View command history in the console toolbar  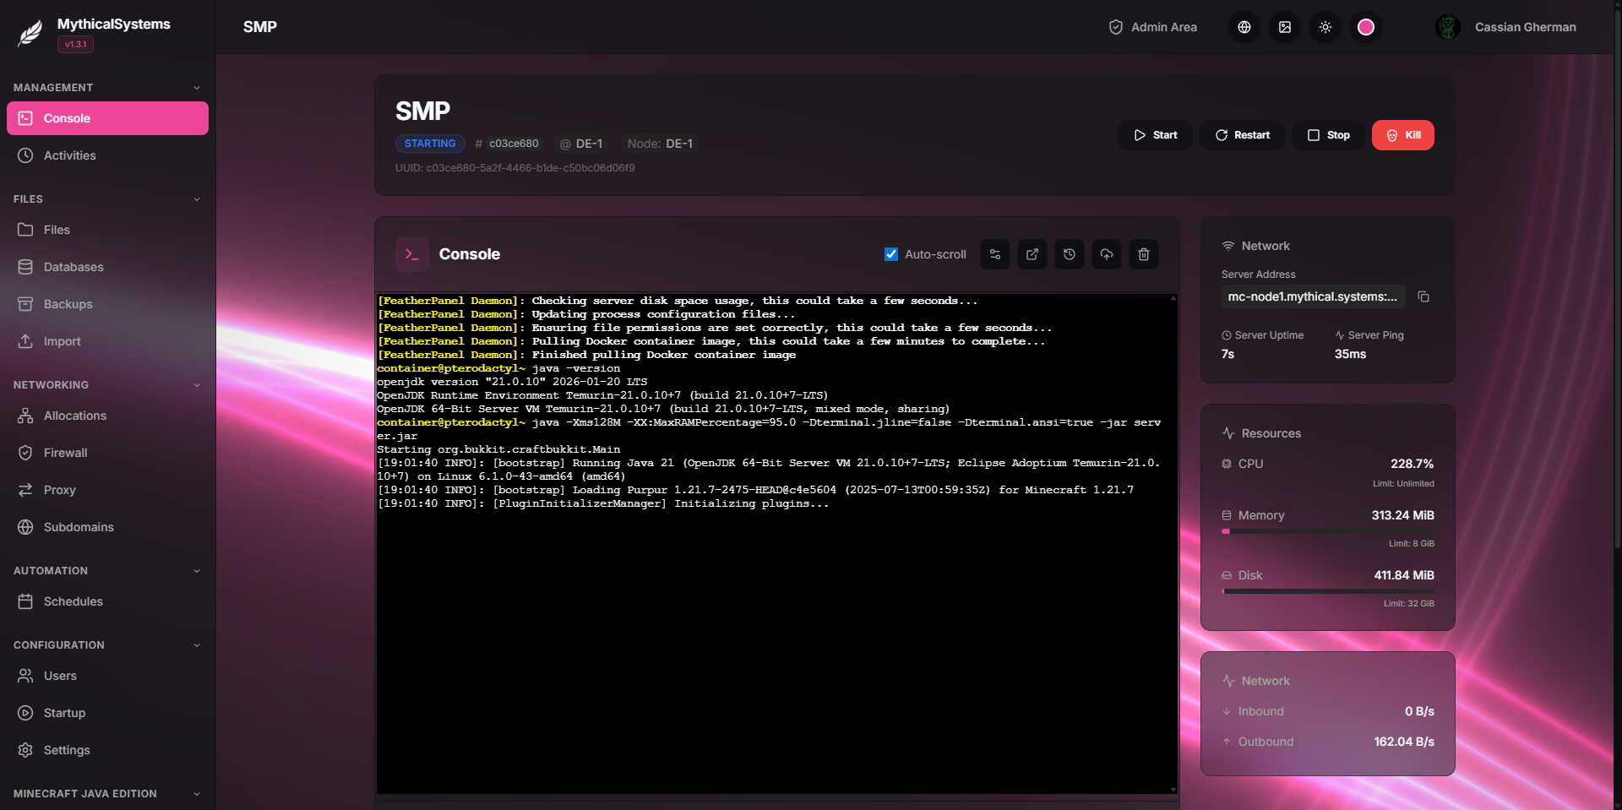click(x=1069, y=254)
